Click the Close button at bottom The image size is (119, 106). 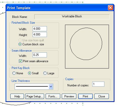tap(102, 96)
